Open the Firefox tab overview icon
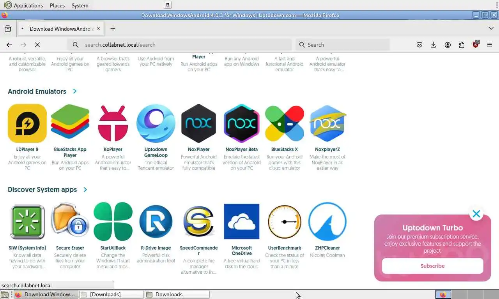This screenshot has height=299, width=499. coord(7,29)
